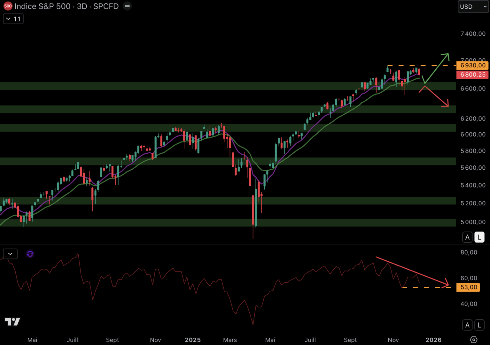This screenshot has width=490, height=345.
Task: Select the 6 930,00 orange price label
Action: click(473, 65)
